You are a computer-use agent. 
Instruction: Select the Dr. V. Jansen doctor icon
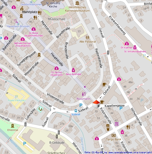[x=127, y=43]
